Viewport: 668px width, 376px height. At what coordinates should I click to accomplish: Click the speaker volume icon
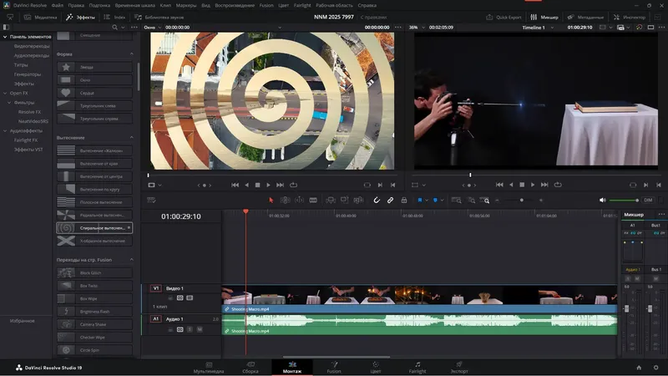604,200
